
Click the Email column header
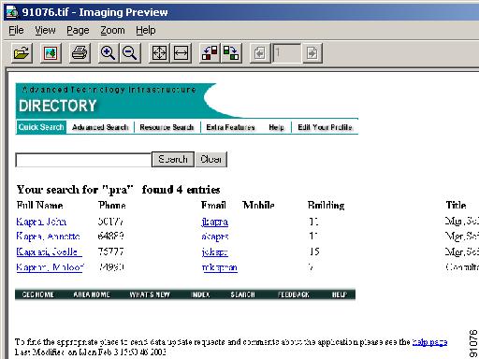[213, 206]
